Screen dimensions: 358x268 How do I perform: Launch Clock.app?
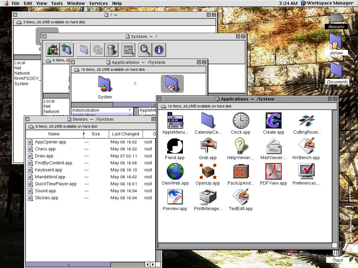coord(241,120)
